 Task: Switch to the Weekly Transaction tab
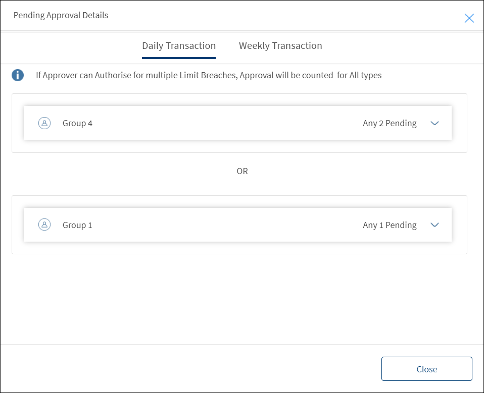pyautogui.click(x=280, y=46)
